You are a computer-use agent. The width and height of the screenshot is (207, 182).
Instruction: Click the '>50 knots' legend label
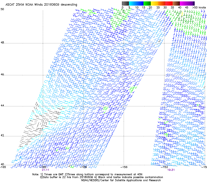pyautogui.click(x=199, y=8)
